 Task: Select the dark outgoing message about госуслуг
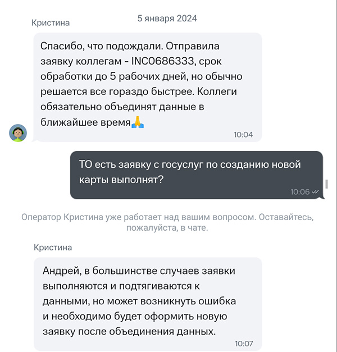pos(197,175)
